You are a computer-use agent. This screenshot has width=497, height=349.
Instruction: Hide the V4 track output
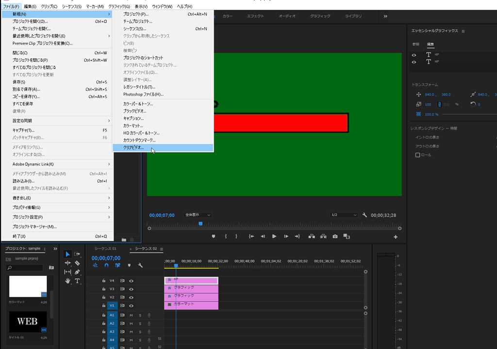click(131, 281)
